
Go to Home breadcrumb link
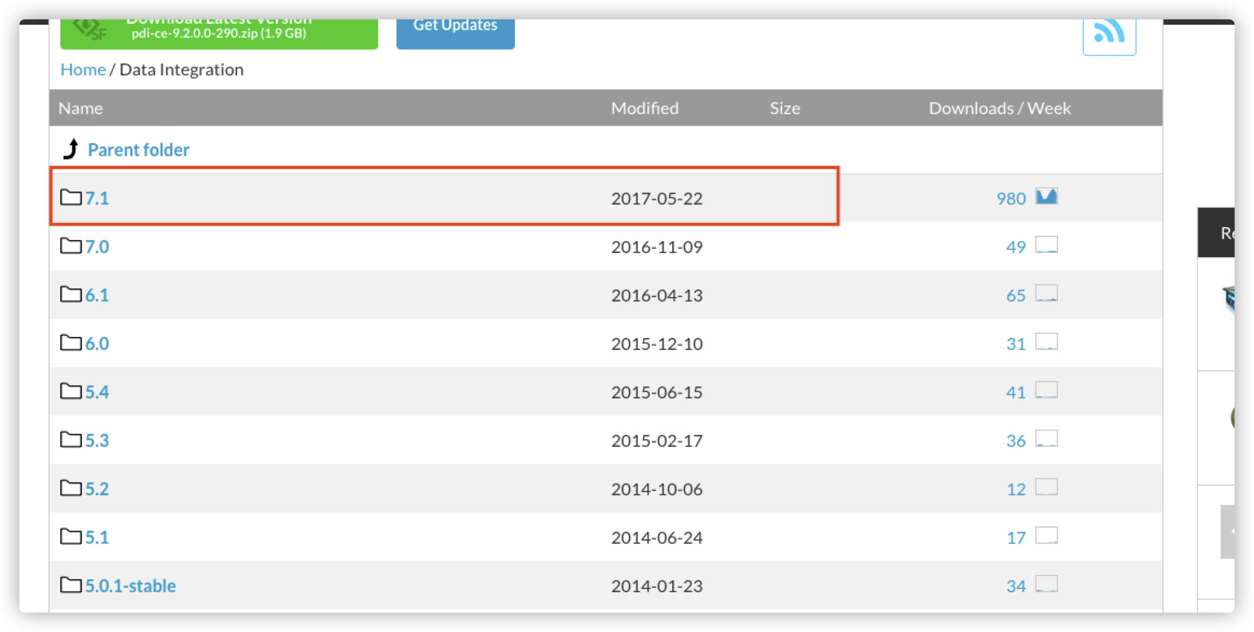coord(83,69)
